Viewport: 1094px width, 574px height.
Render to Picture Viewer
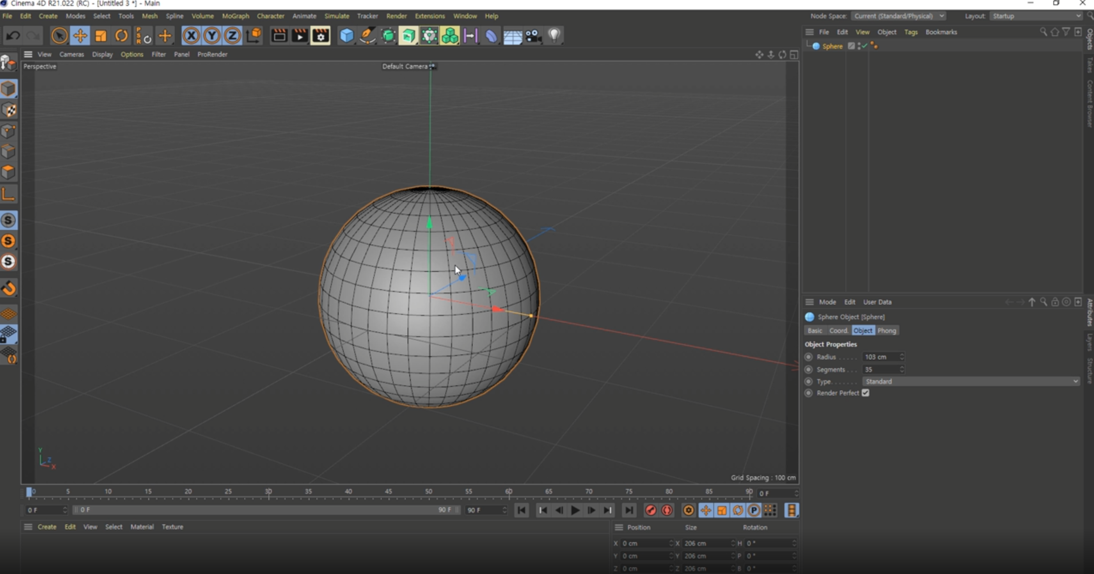(x=300, y=36)
